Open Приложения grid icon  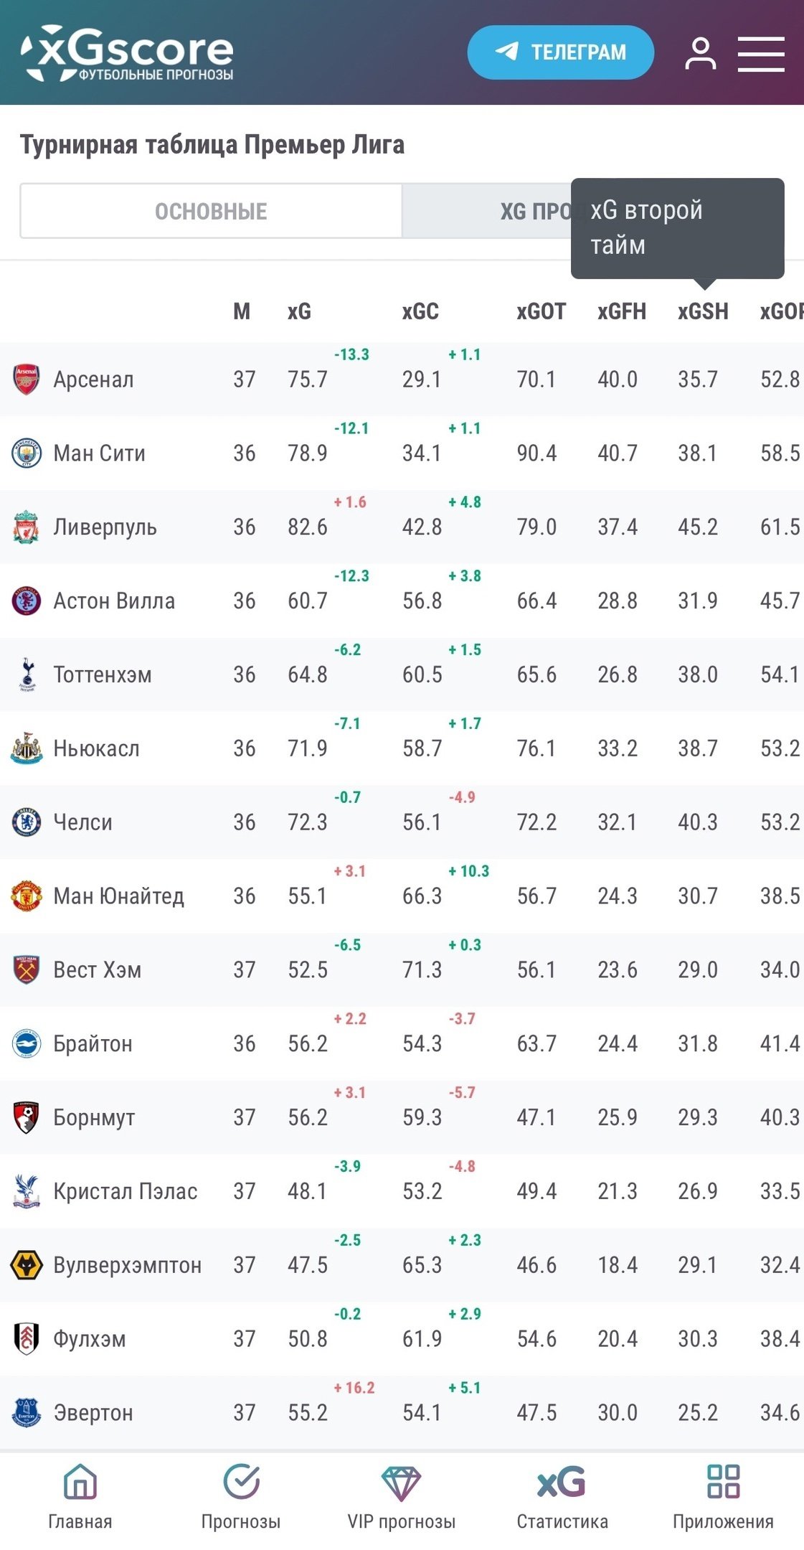[722, 1482]
